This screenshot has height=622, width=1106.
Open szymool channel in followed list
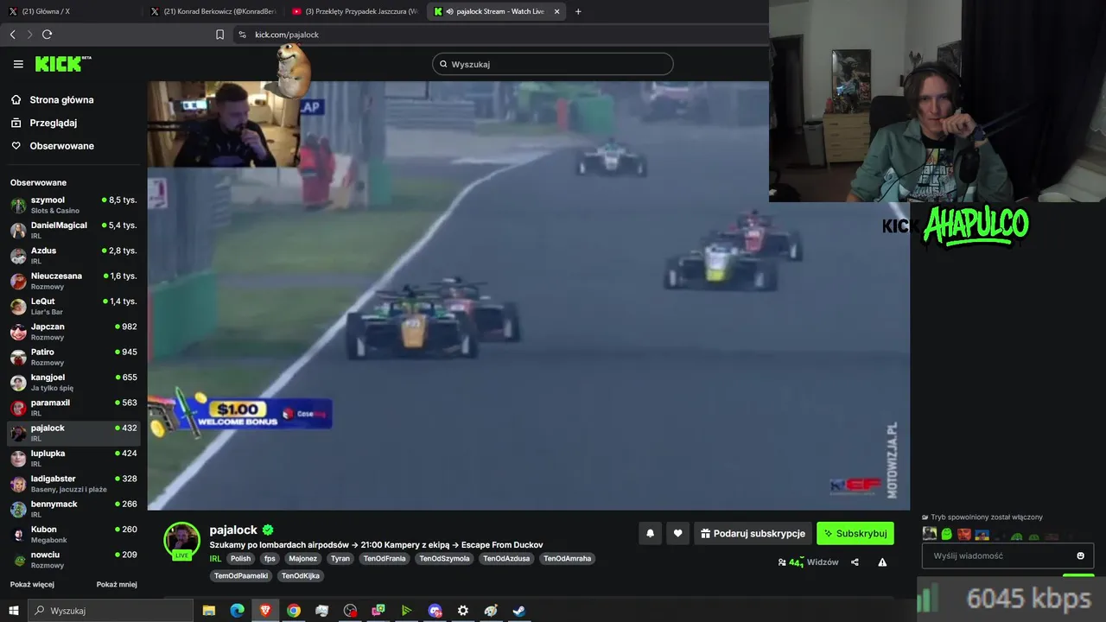tap(73, 205)
